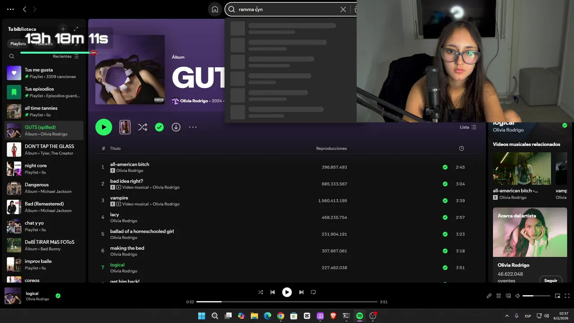Sort by Título column header
574x323 pixels.
click(115, 148)
